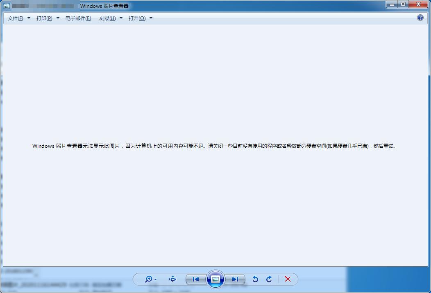Viewport: 431px width, 293px height.
Task: Click the blue help question mark icon
Action: [420, 18]
